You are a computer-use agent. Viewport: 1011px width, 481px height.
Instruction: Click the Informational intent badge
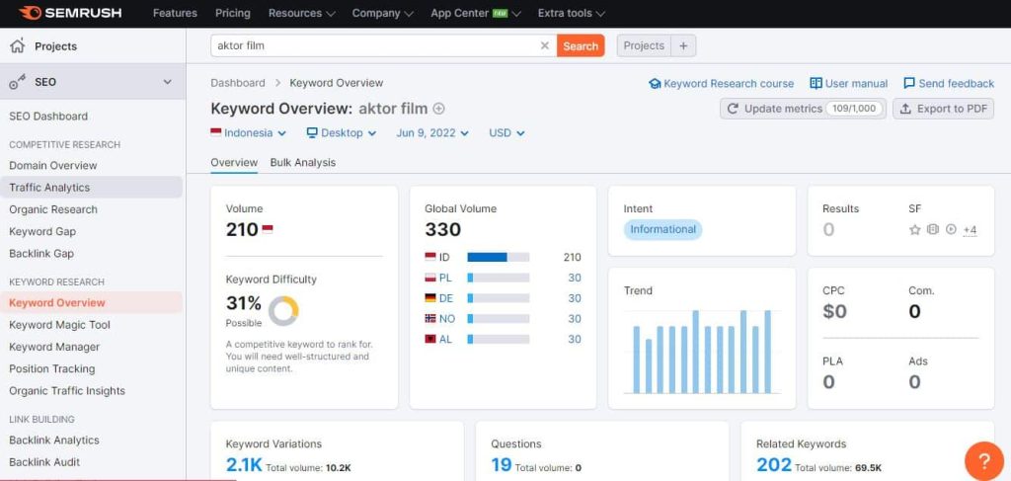(662, 229)
